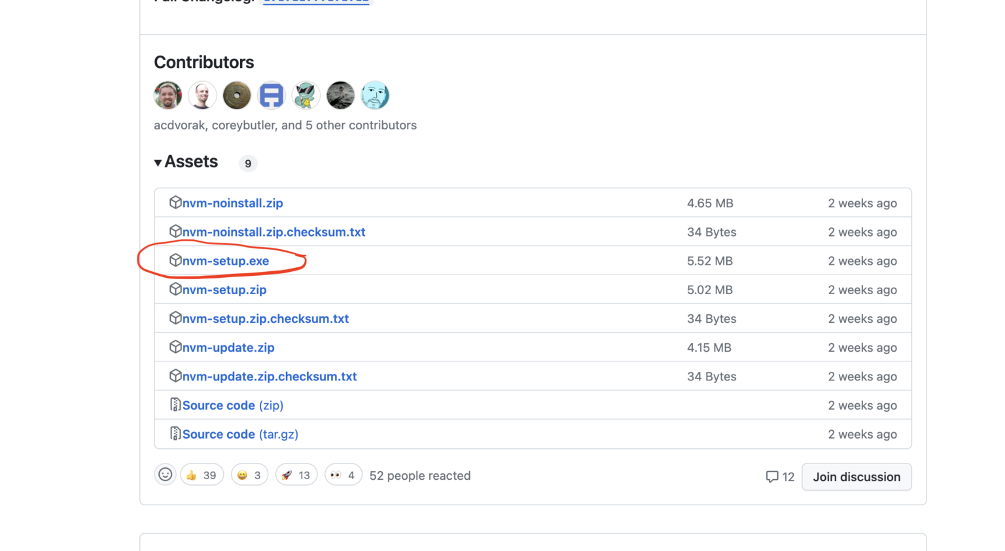
Task: Click the 4.15 MB size of nvm-update.zip
Action: pyautogui.click(x=709, y=348)
